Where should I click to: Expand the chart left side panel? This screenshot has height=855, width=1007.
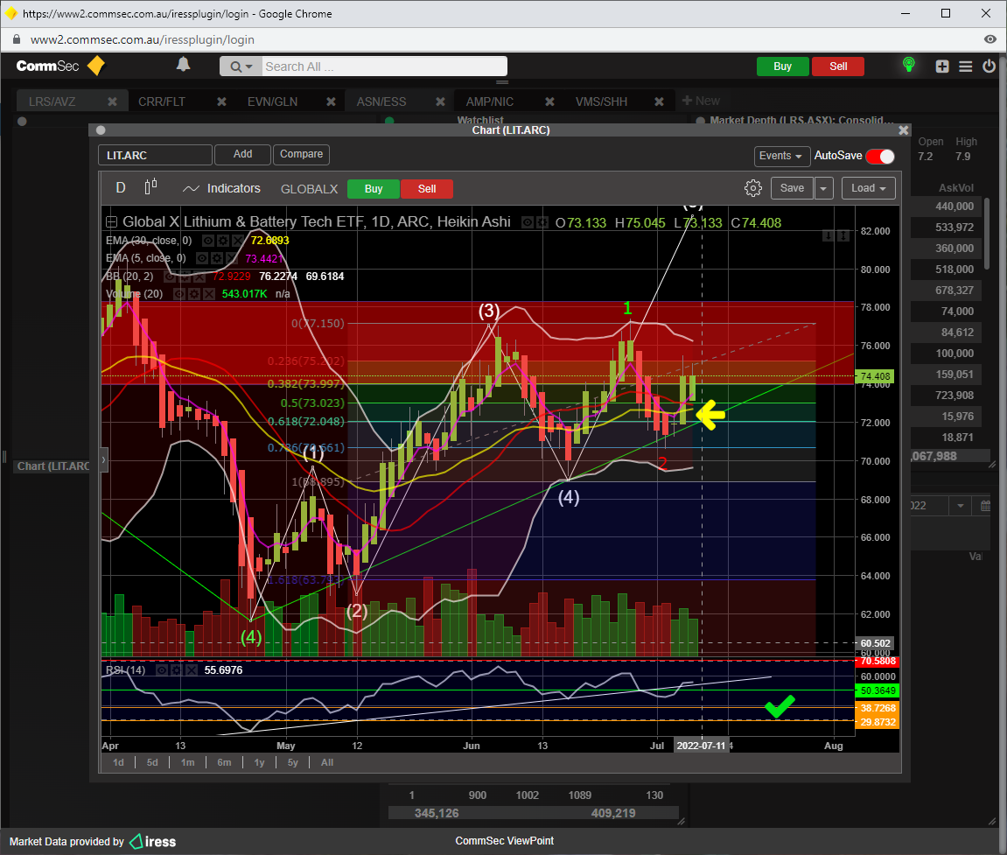pyautogui.click(x=102, y=460)
